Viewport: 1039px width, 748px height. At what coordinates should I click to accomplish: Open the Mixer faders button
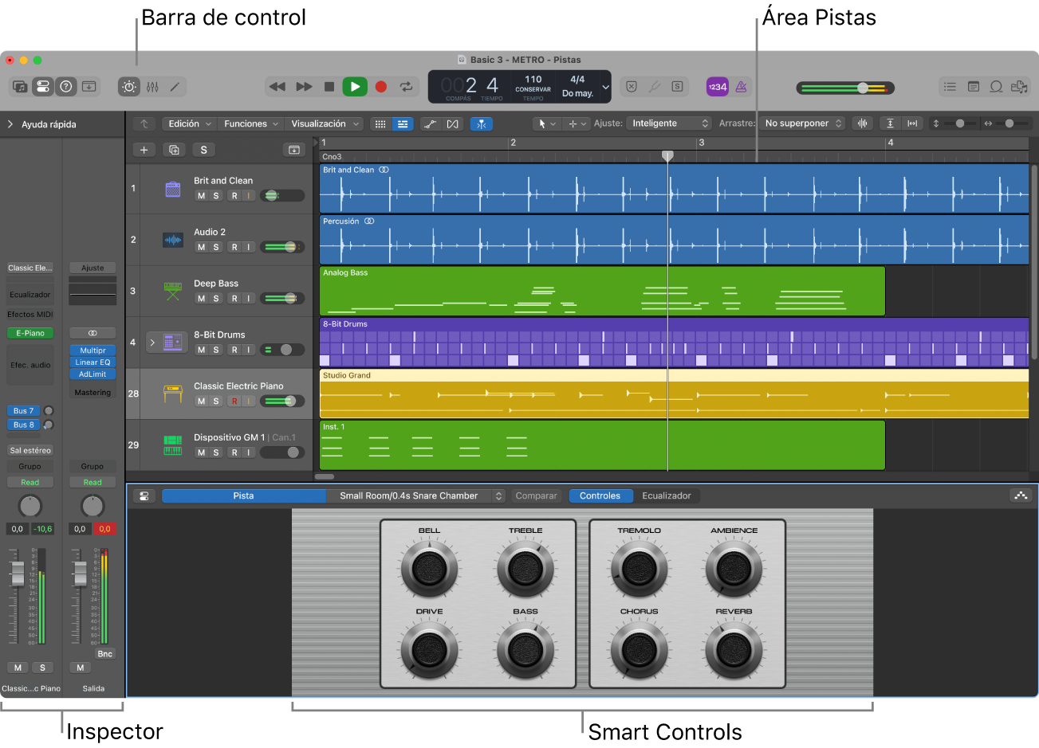click(152, 86)
